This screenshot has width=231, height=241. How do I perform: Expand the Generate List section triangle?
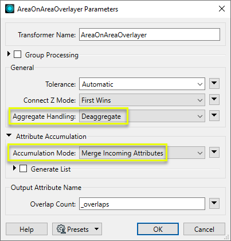pyautogui.click(x=14, y=168)
